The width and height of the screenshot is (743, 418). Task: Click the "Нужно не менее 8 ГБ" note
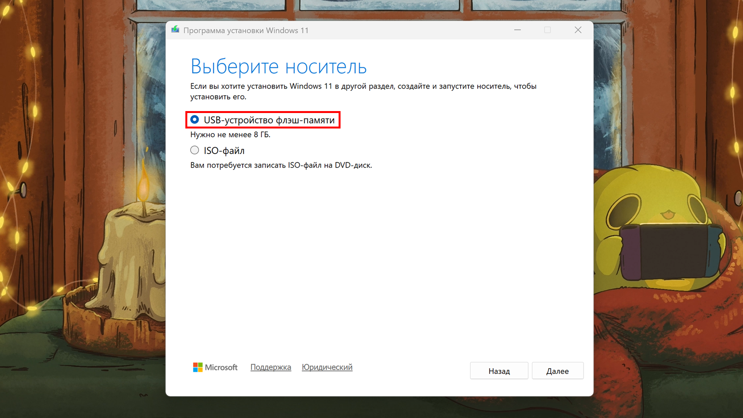coord(230,135)
